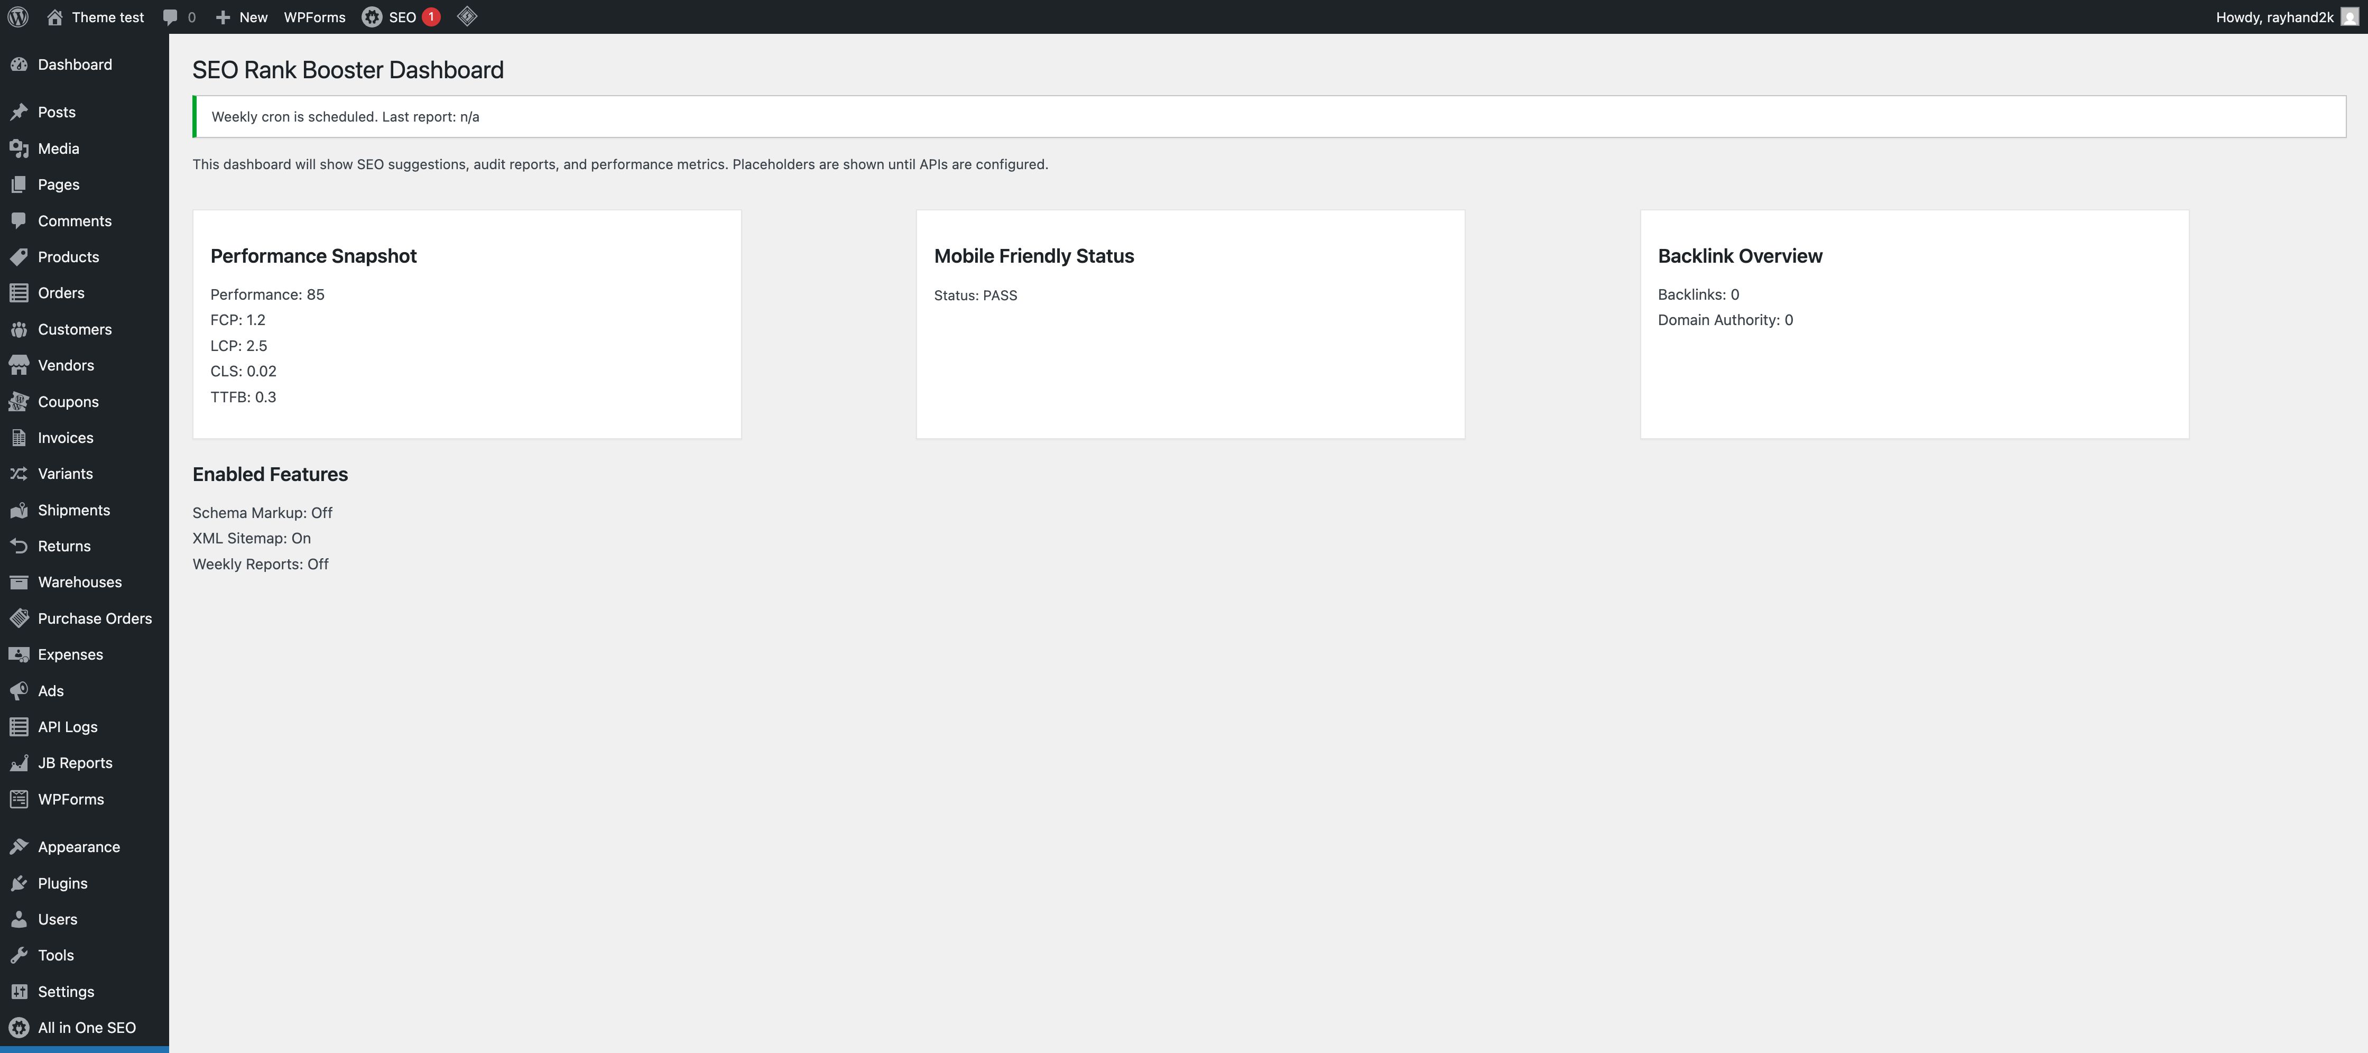
Task: Open the WPForms admin bar menu
Action: click(314, 16)
